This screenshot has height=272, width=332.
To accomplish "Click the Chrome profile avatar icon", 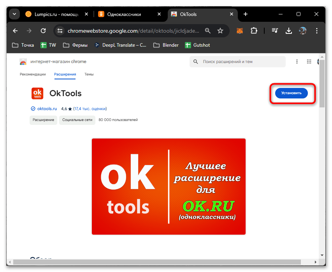I will coord(303,30).
